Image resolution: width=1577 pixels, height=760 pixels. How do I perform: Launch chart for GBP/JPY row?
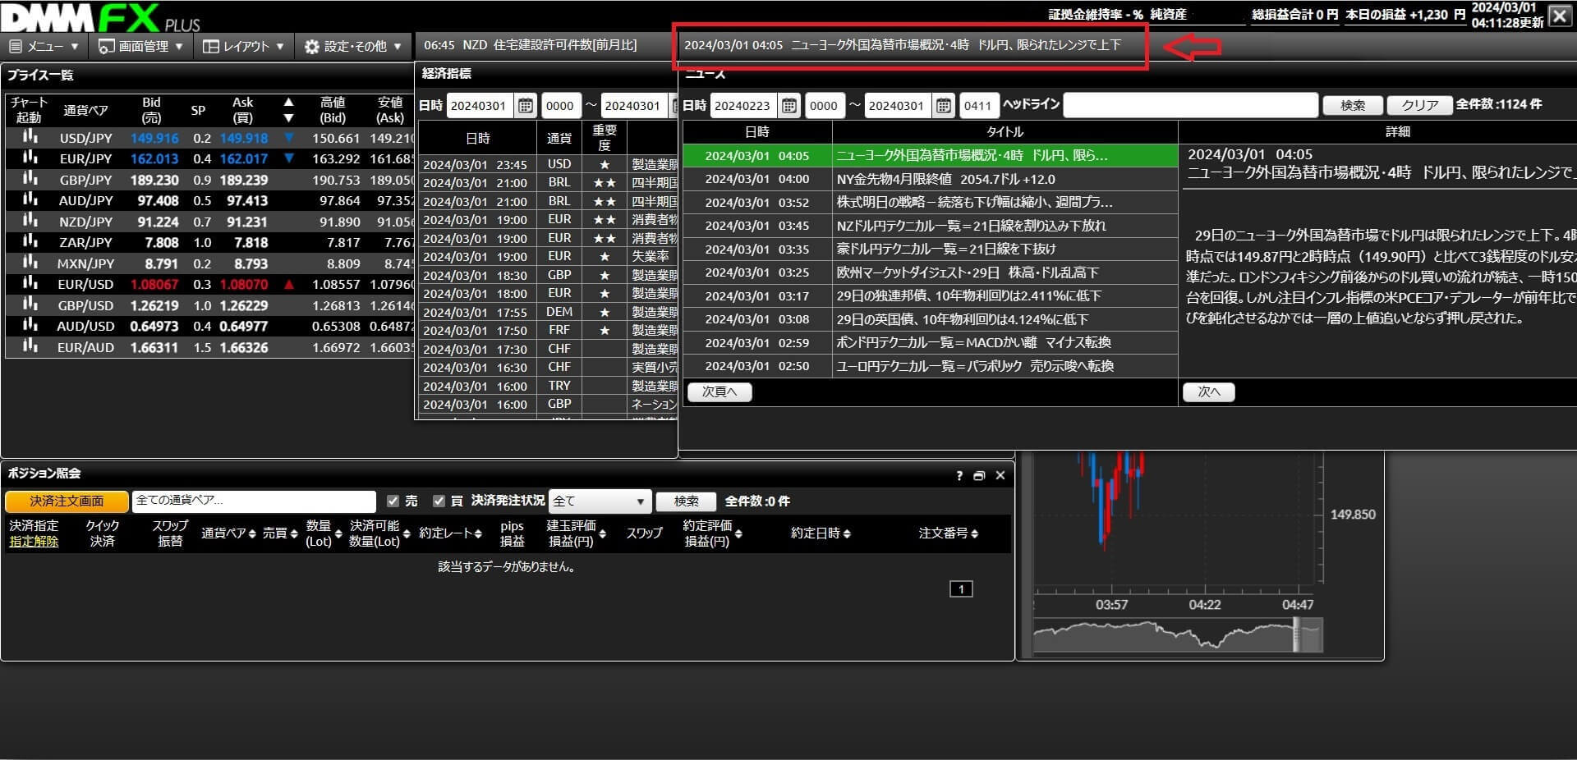[x=30, y=179]
